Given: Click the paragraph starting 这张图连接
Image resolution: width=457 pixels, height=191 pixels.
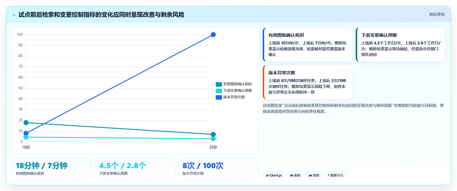Looking at the screenshot, I should pos(353,108).
